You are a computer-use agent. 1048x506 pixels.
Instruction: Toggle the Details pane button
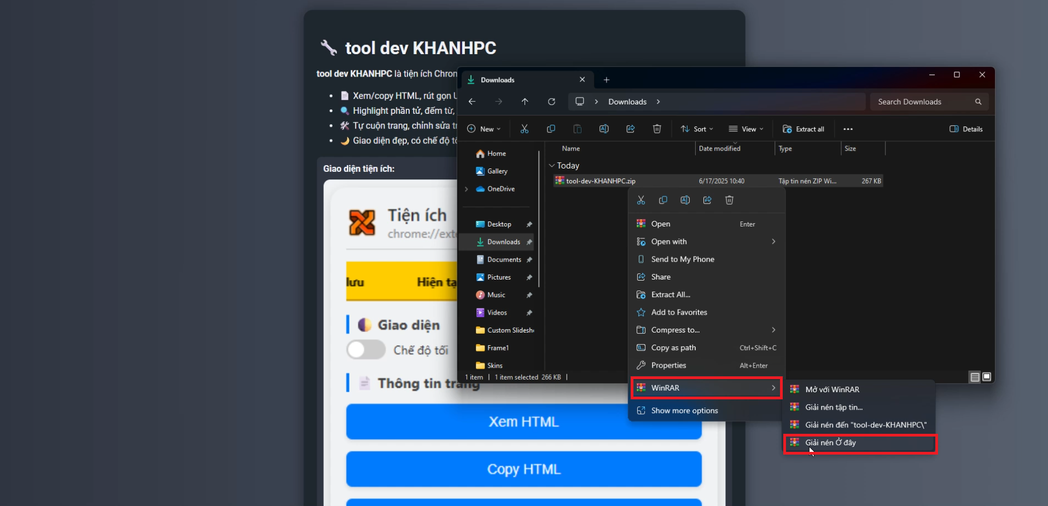[x=966, y=129]
